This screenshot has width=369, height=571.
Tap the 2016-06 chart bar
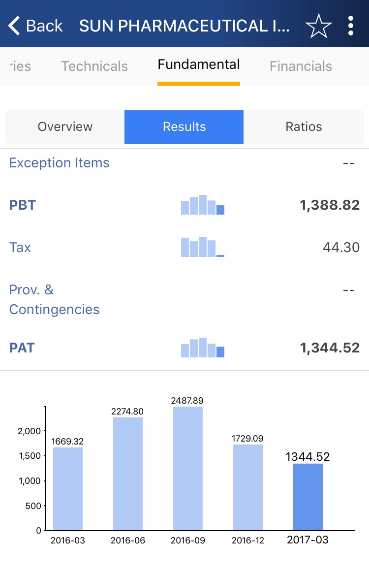click(x=128, y=474)
